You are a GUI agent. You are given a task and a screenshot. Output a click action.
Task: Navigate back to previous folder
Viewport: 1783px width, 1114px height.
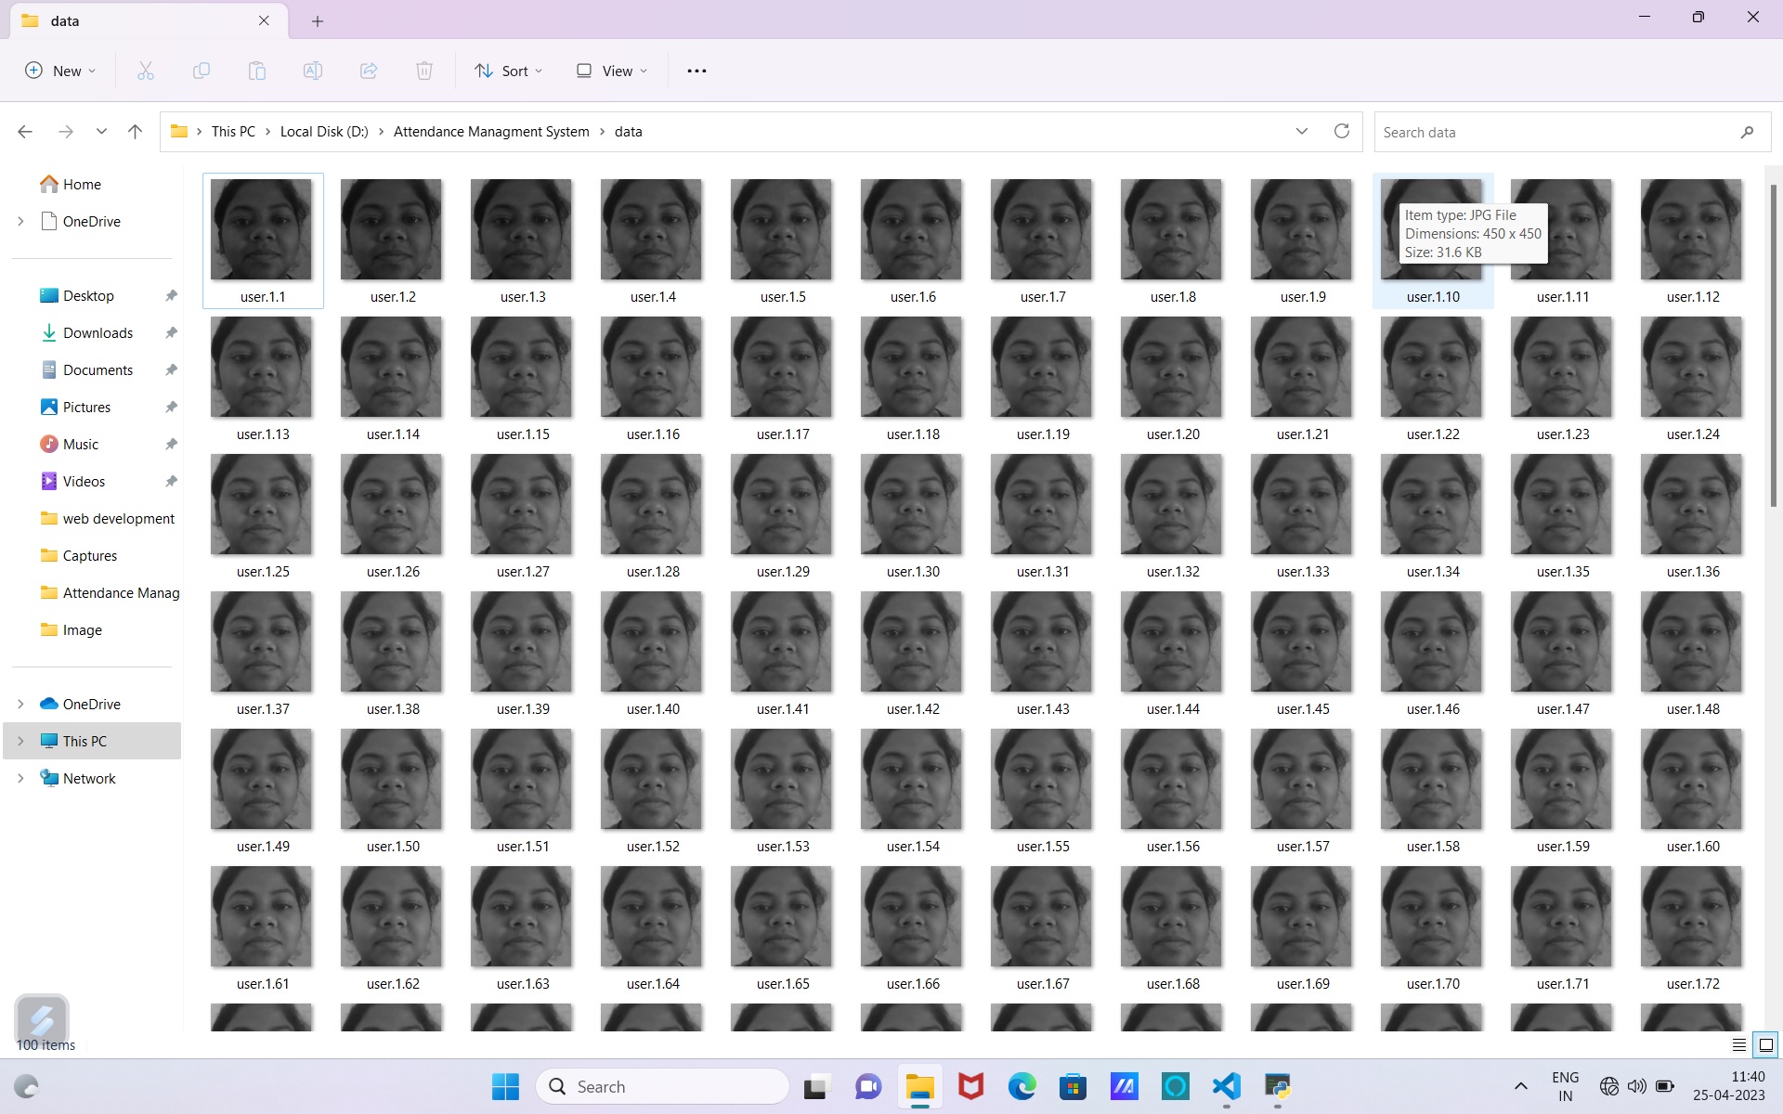(25, 131)
